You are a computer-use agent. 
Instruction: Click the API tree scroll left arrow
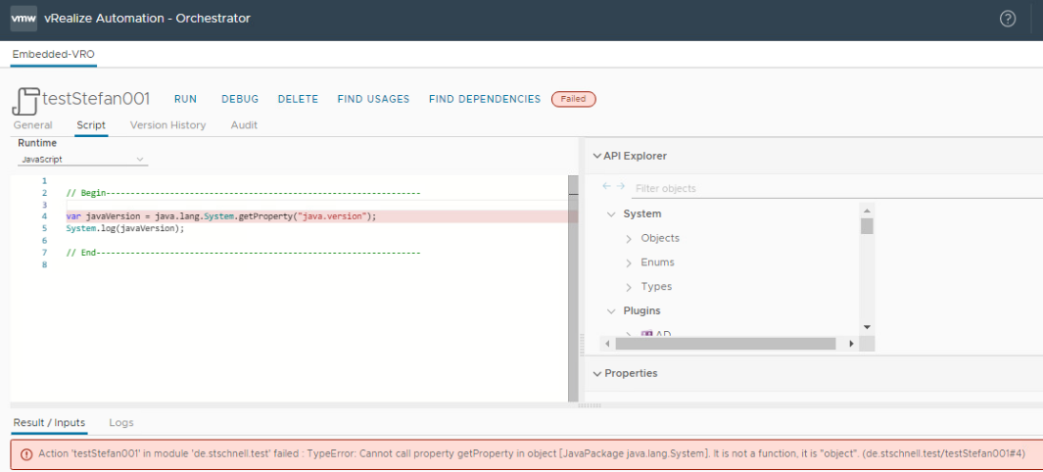tap(606, 344)
